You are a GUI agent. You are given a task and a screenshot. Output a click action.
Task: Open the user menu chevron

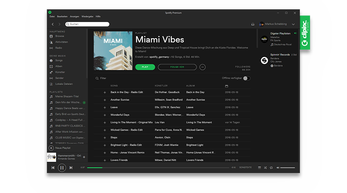[293, 24]
